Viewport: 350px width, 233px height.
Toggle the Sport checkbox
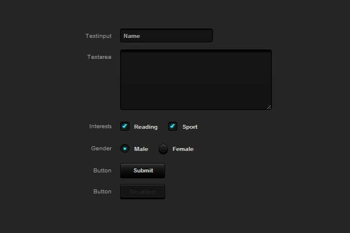pos(173,126)
